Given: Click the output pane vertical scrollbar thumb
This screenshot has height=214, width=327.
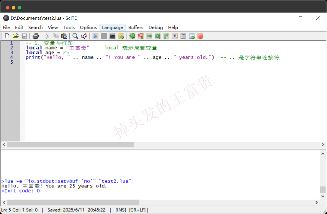Looking at the screenshot, I should coord(323,190).
